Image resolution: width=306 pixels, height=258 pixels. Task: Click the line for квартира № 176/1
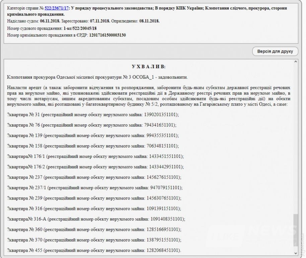[95, 156]
